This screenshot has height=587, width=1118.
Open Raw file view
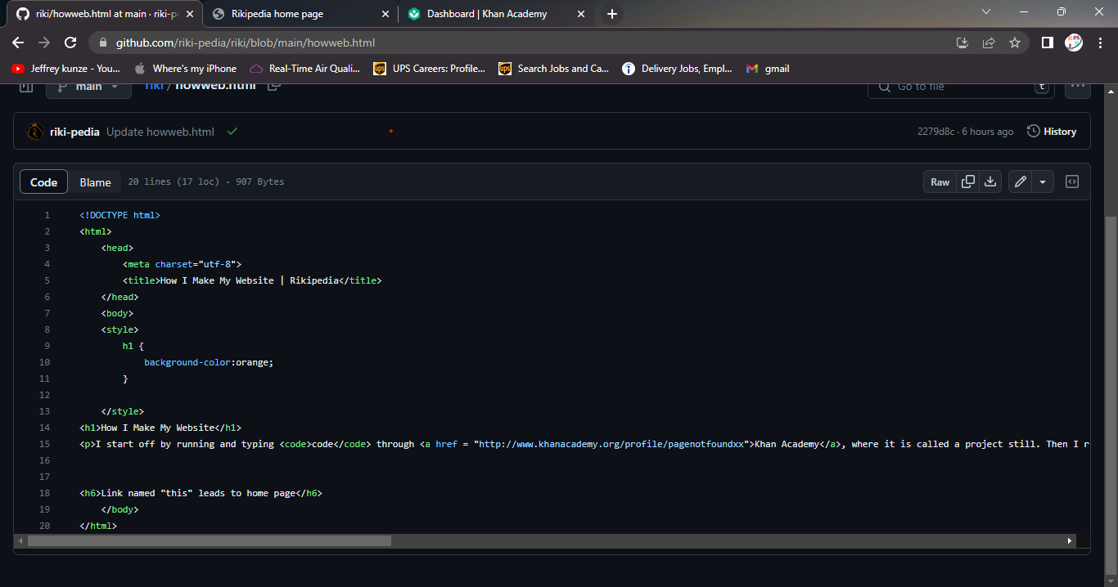coord(940,181)
